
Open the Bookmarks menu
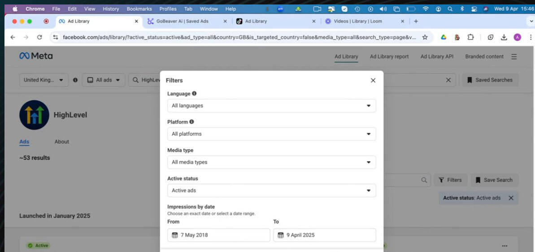139,9
